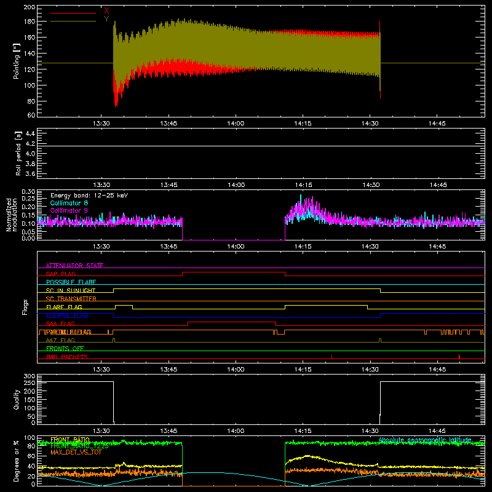This screenshot has height=492, width=492.
Task: Click the Collimator 8 legend entry
Action: [69, 203]
